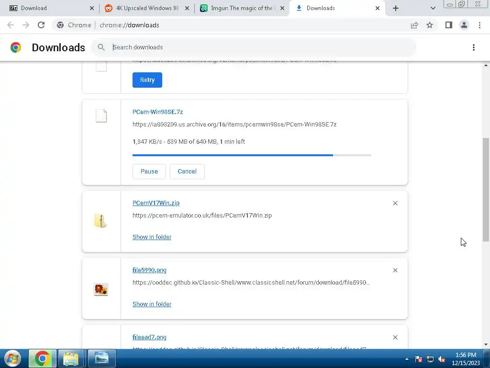
Task: Open the fileead7.png file link
Action: coord(149,337)
